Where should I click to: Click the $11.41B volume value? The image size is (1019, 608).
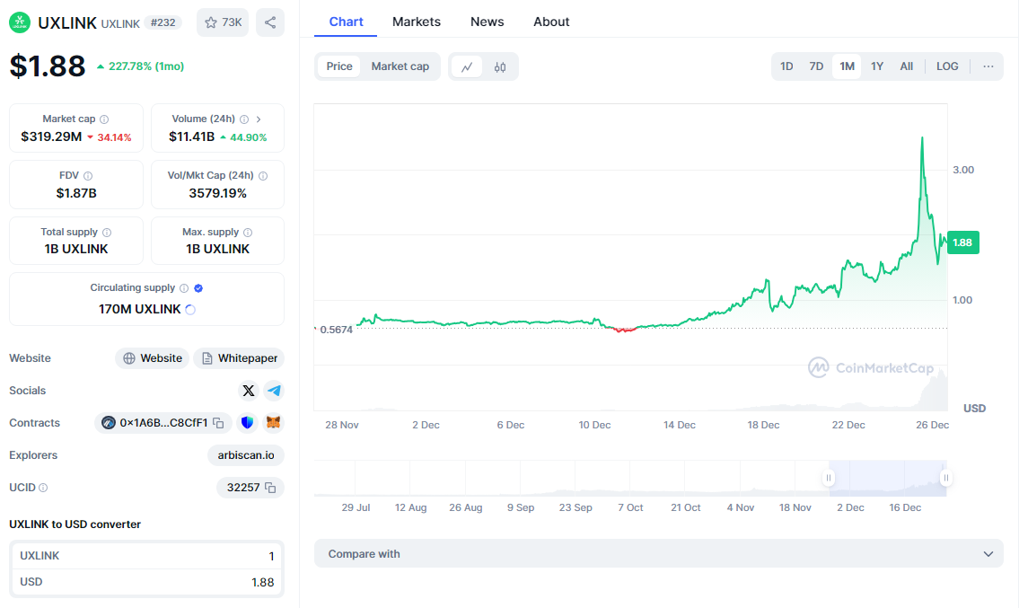192,137
